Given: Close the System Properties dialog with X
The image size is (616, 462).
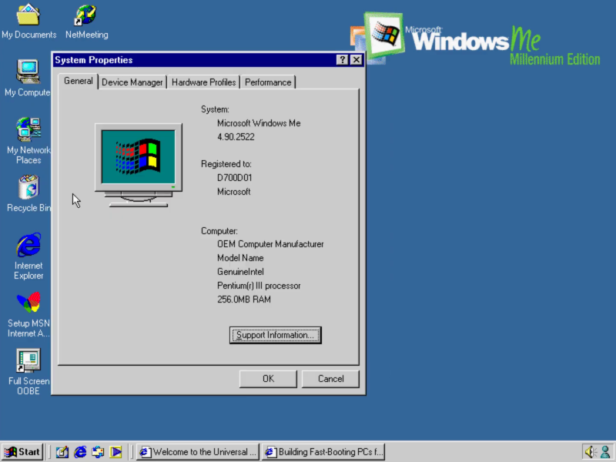Looking at the screenshot, I should tap(357, 60).
